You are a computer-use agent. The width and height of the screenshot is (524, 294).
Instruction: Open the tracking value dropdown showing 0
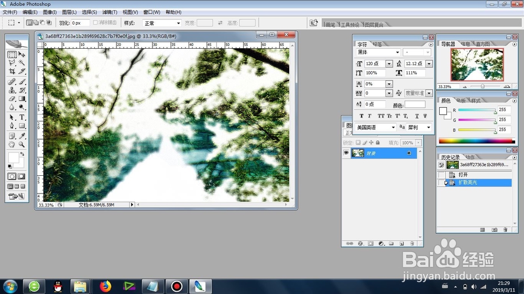[389, 93]
